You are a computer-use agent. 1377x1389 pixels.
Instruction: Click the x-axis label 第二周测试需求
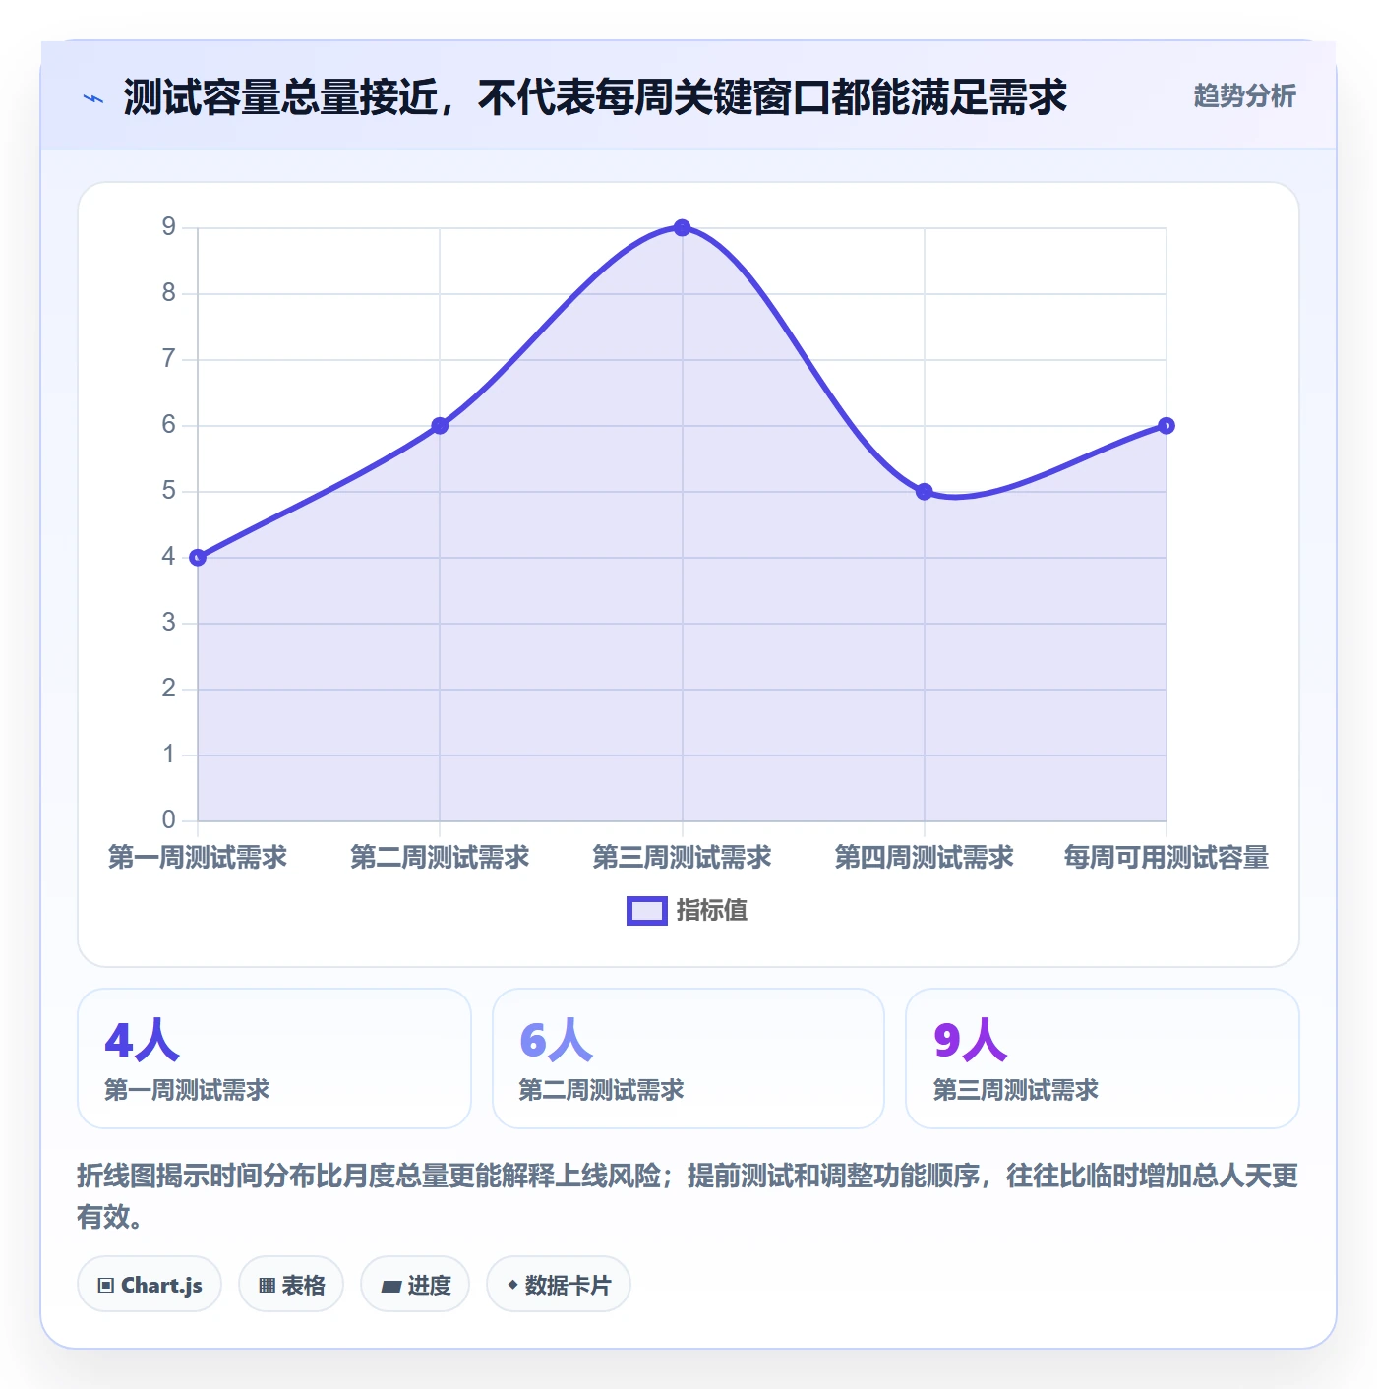tap(440, 858)
